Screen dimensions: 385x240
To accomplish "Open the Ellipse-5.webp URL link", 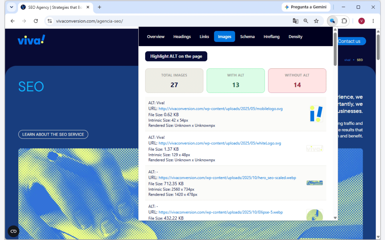I will (x=220, y=212).
